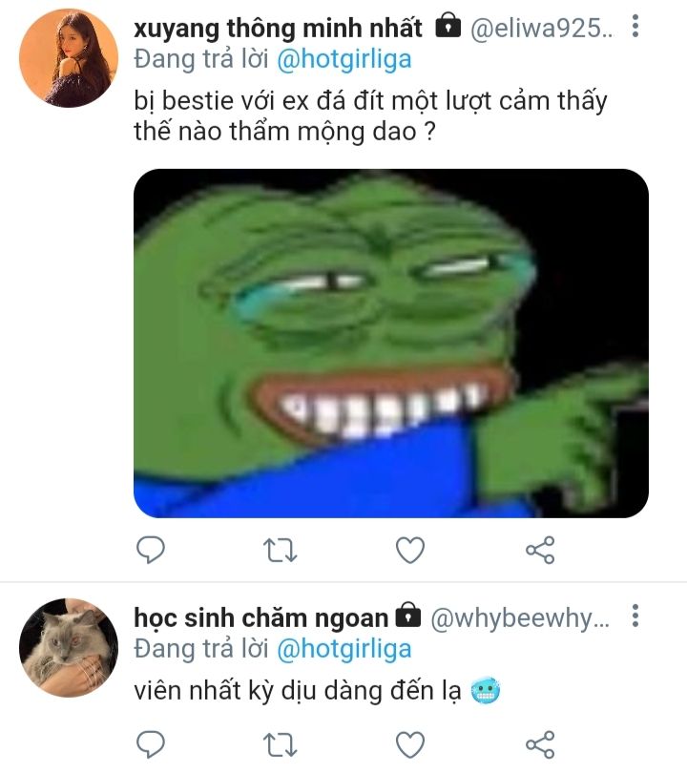This screenshot has width=687, height=774.
Task: Reply to the học sinh chăm ngoan tweet
Action: (151, 744)
